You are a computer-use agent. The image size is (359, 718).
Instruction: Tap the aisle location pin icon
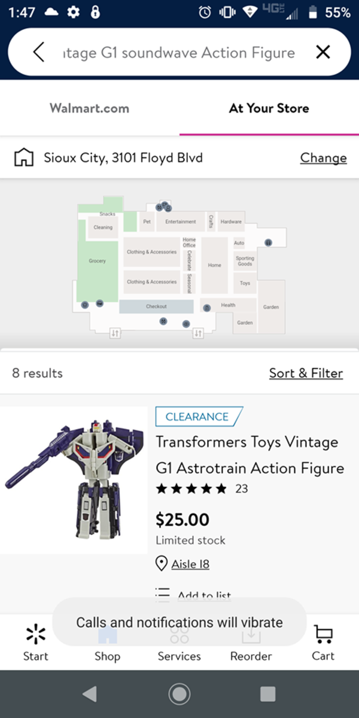[161, 564]
